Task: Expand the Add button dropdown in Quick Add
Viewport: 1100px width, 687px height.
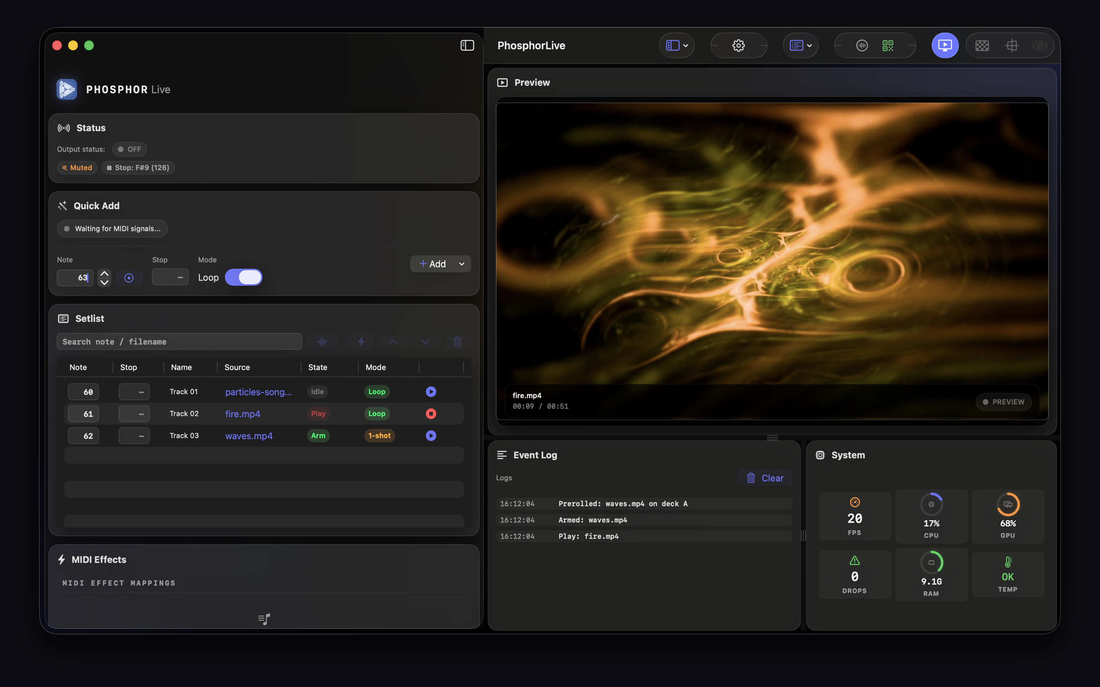Action: click(x=461, y=263)
